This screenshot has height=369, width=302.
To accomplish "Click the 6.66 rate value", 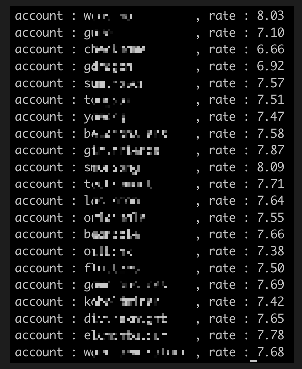I will (270, 49).
